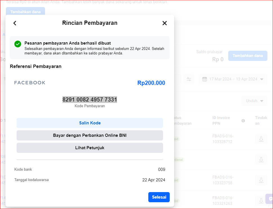Screen dimensions: 273x209
Task: Click the Rp200.000 amount
Action: pos(151,83)
